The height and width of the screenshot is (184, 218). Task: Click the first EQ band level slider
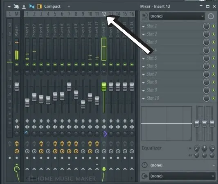(197, 123)
